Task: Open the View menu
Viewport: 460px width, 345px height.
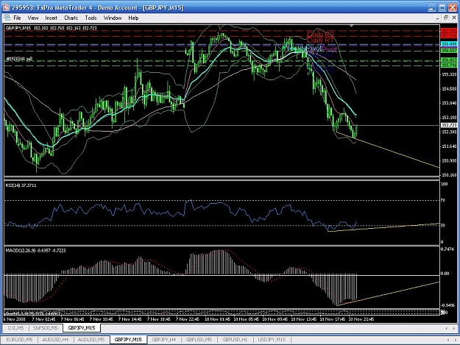Action: (x=33, y=18)
